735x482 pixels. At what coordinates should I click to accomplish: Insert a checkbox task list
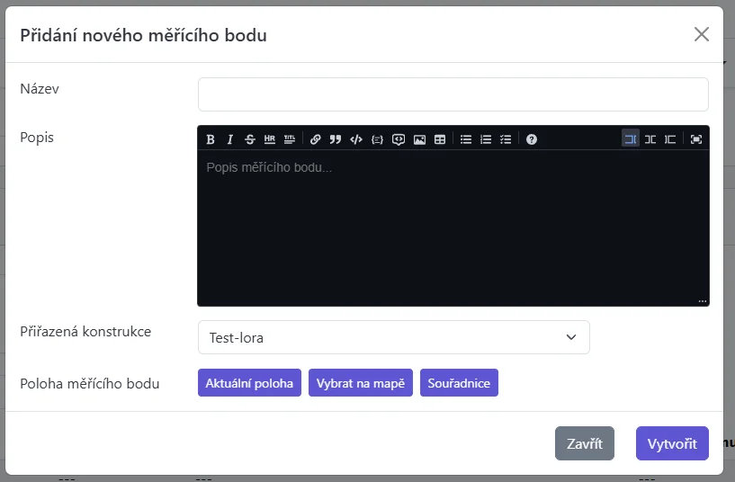point(506,139)
